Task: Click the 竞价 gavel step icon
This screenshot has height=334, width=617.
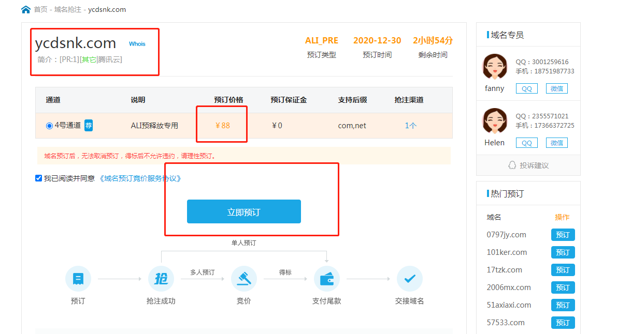Action: click(243, 279)
